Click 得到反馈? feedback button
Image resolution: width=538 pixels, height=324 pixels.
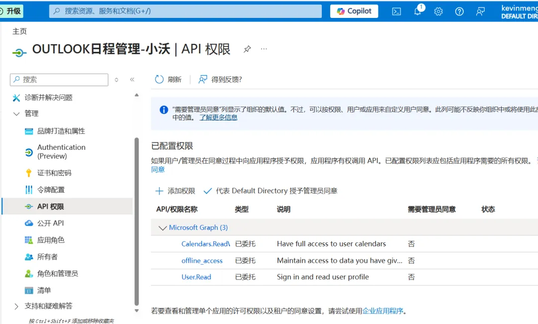point(220,80)
